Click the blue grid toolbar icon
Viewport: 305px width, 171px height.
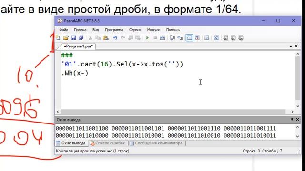[x=216, y=38]
